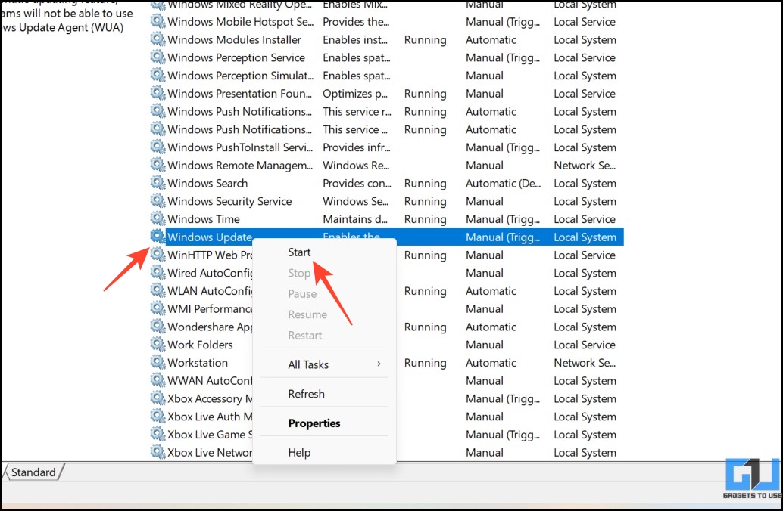The width and height of the screenshot is (783, 511).
Task: Expand the All Tasks submenu arrow
Action: [x=379, y=364]
